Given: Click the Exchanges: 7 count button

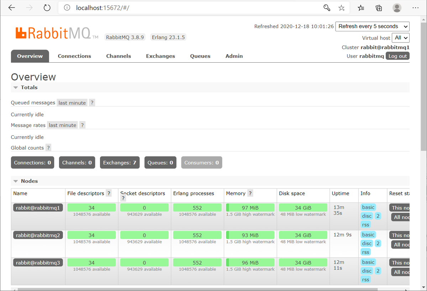Looking at the screenshot, I should click(120, 162).
